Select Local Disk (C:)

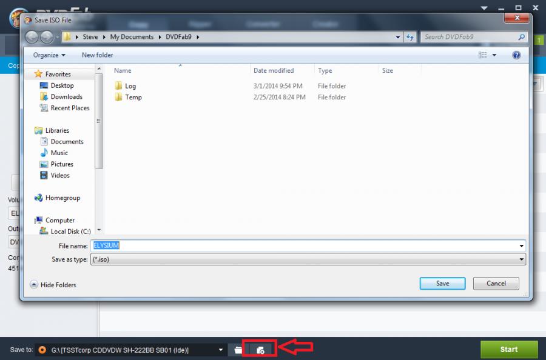[70, 232]
